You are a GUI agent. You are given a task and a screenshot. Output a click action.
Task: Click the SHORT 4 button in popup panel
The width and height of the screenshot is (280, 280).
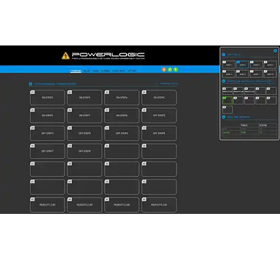pyautogui.click(x=270, y=64)
